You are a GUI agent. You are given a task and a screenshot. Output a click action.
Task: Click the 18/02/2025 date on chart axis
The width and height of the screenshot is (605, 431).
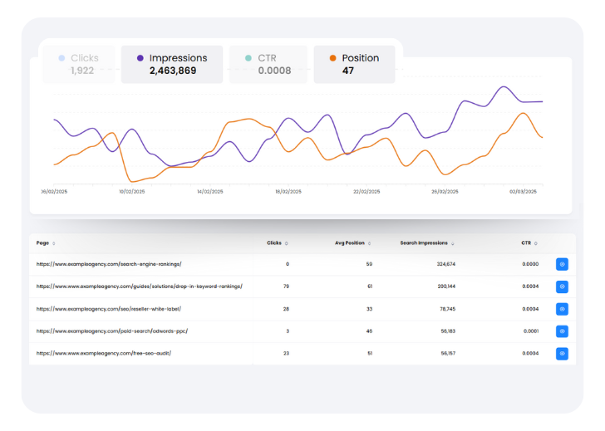pyautogui.click(x=288, y=192)
